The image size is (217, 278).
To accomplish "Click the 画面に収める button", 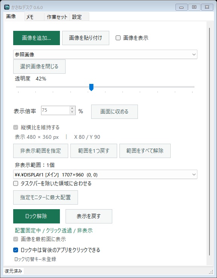I will coord(115,112).
